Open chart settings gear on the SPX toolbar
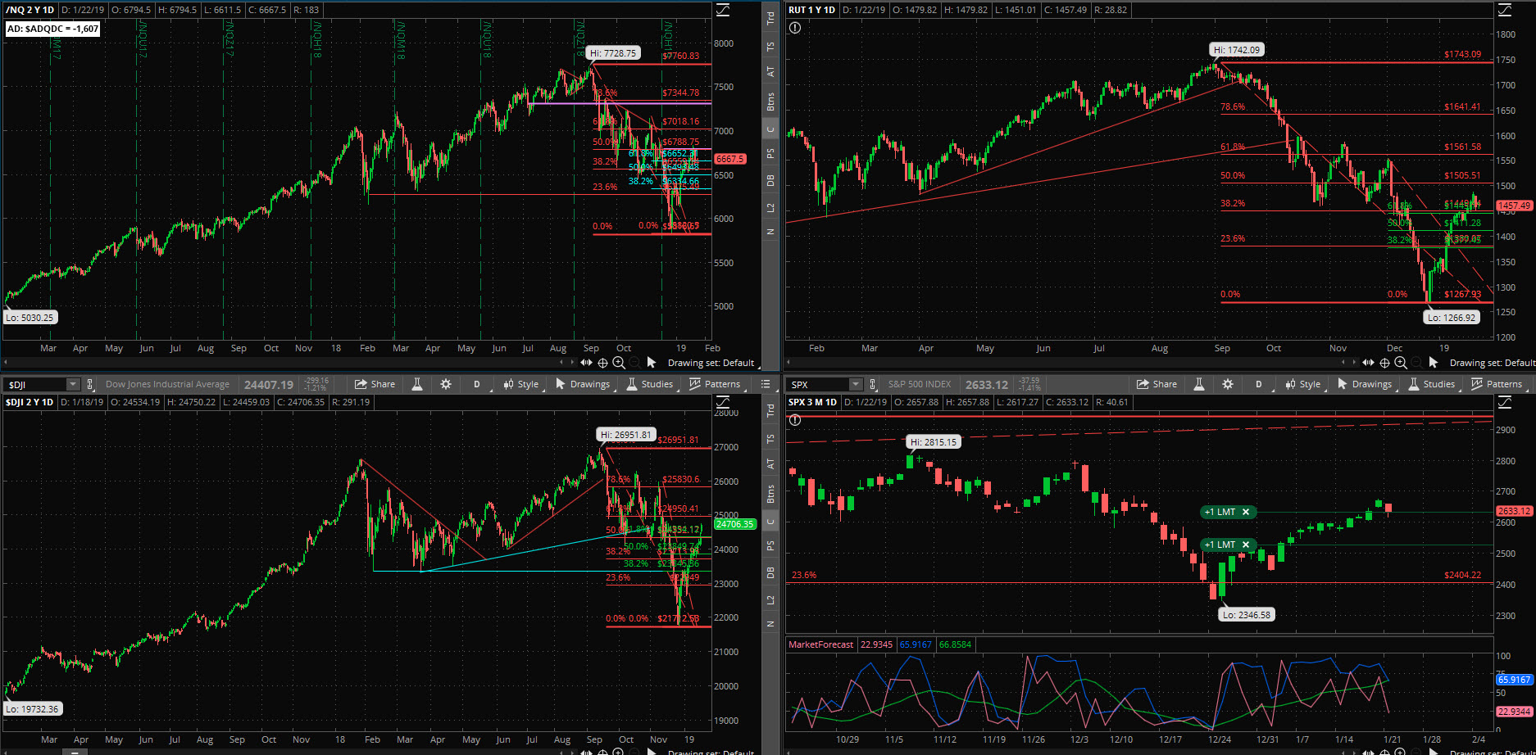The height and width of the screenshot is (755, 1536). [x=1228, y=384]
